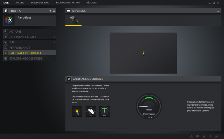Select the Par défaut profile icon
The width and height of the screenshot is (224, 139).
(x=9, y=20)
